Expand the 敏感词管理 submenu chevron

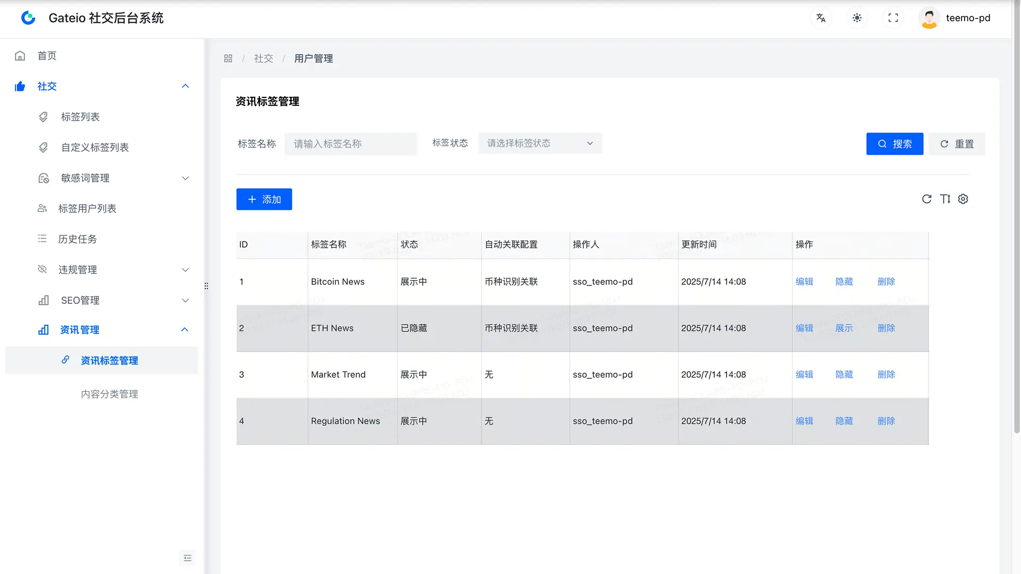pos(185,178)
